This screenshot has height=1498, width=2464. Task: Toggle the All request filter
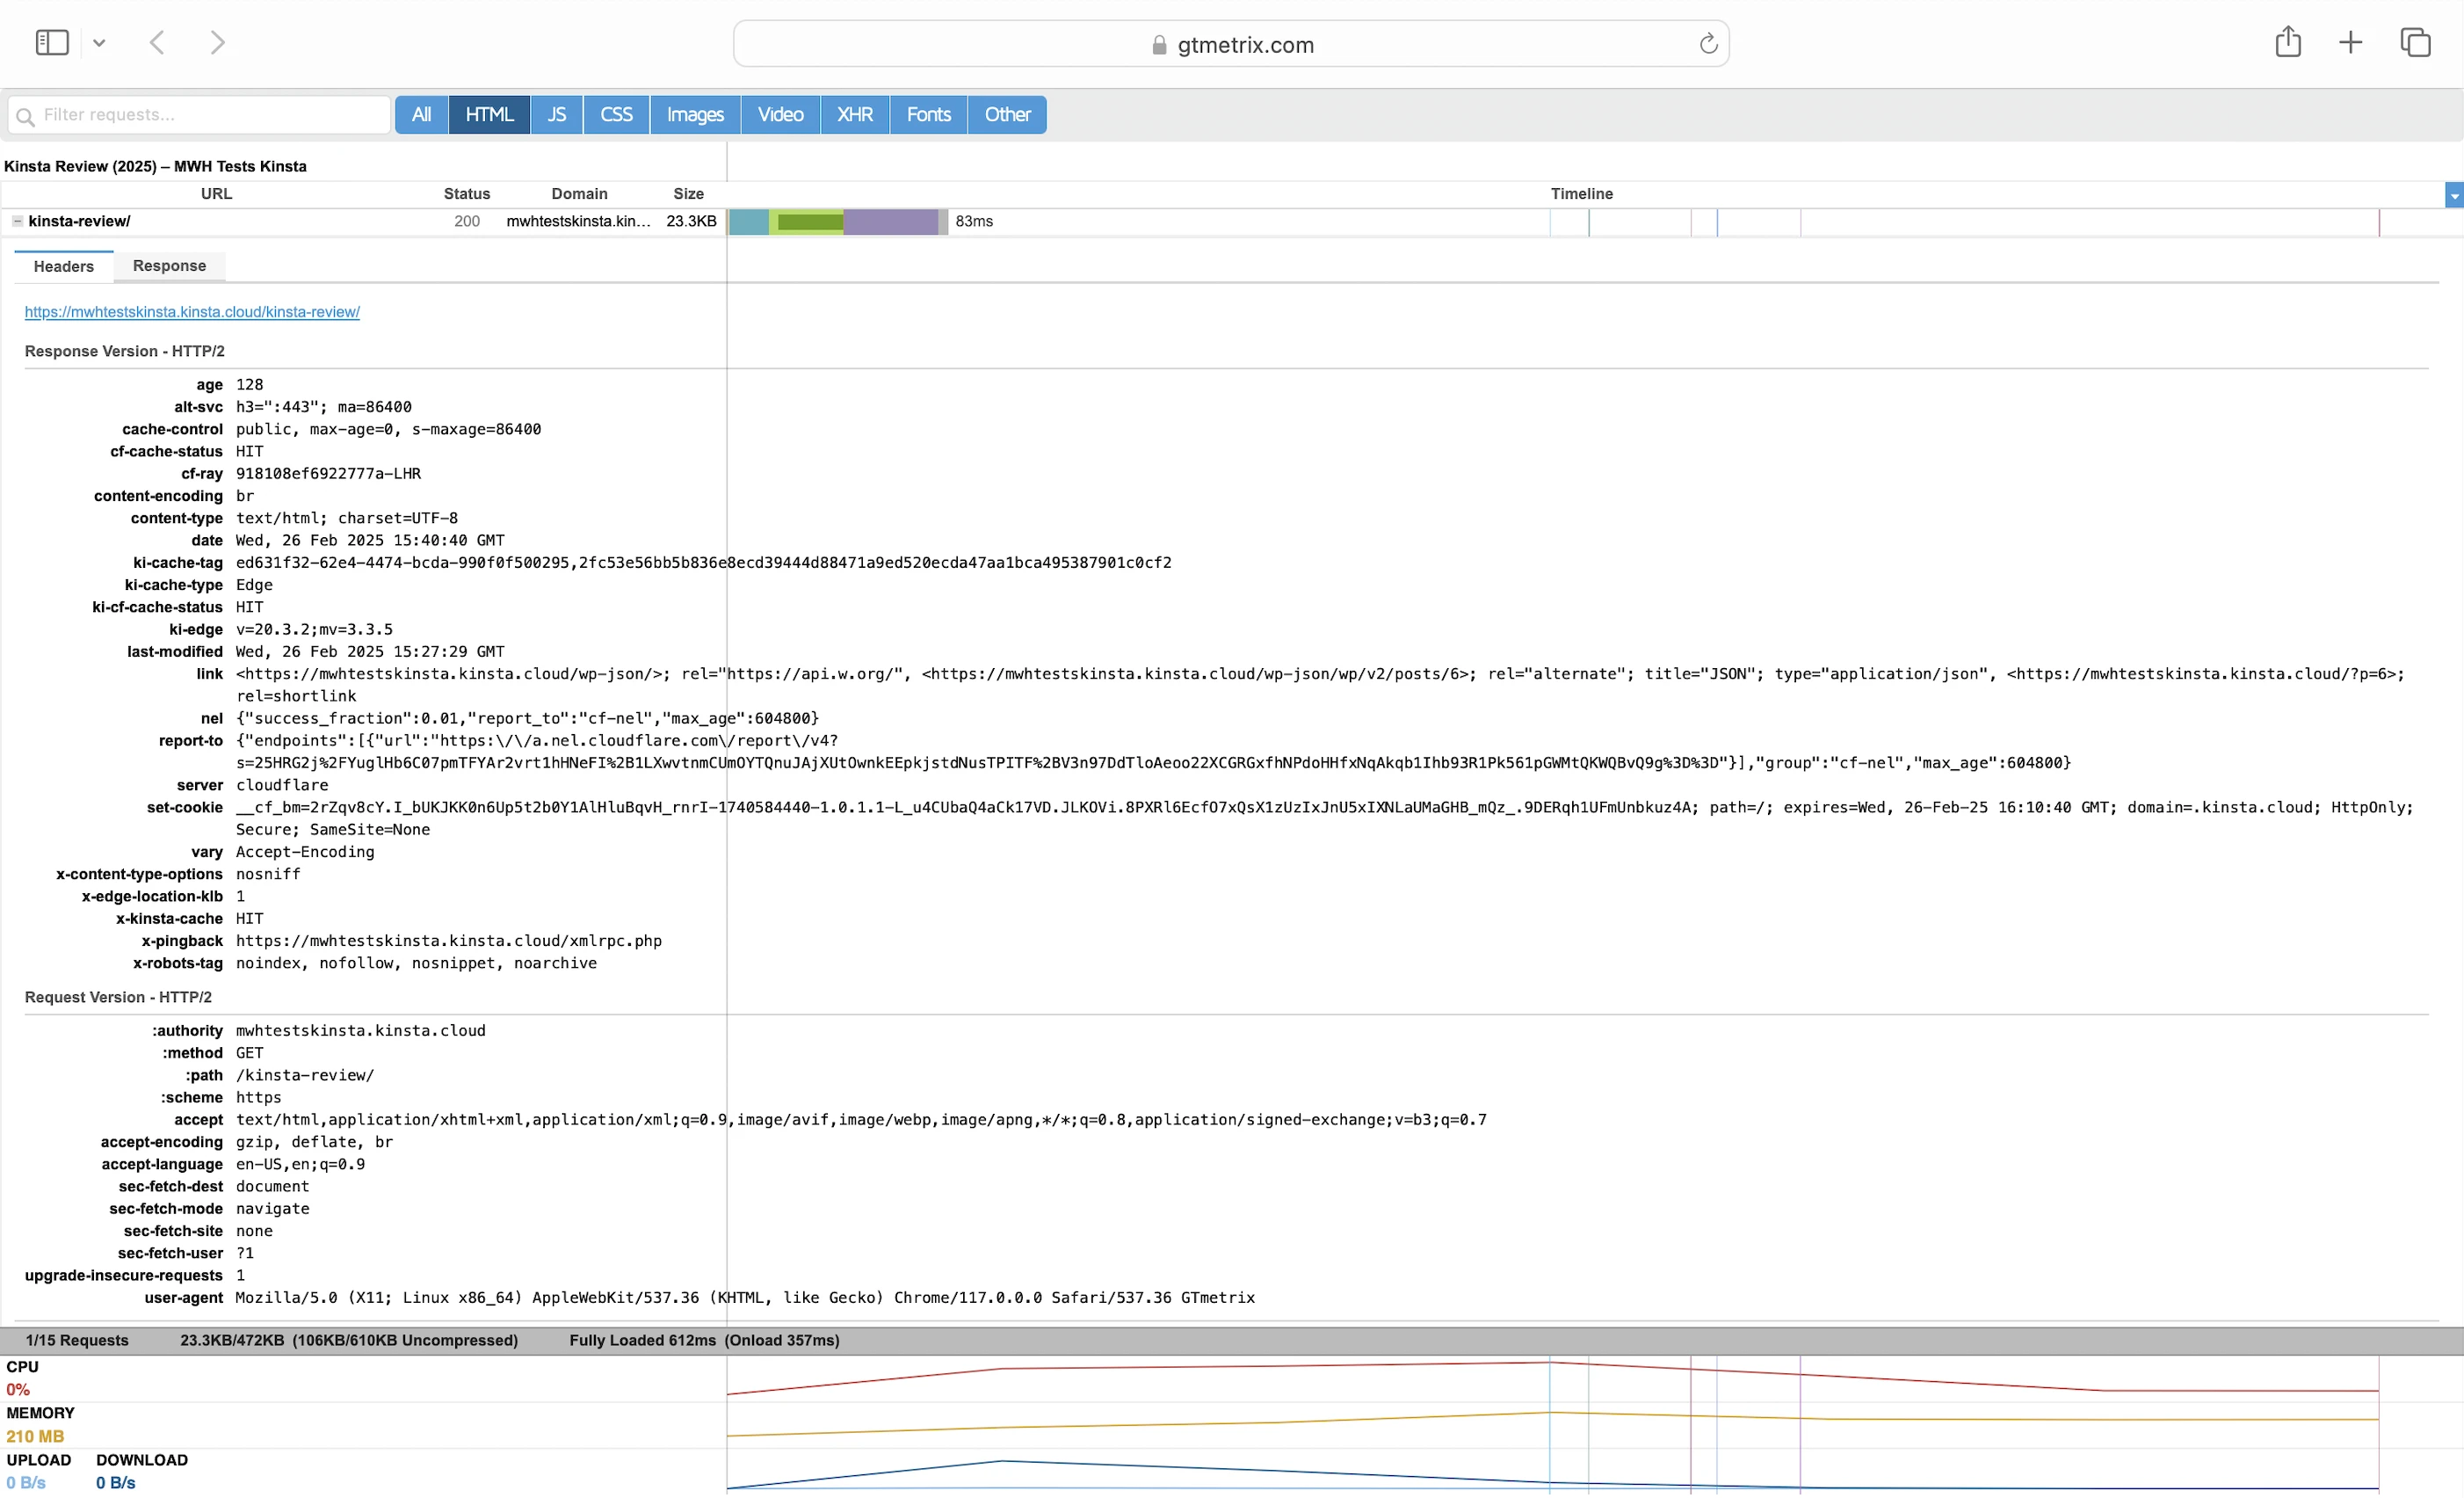421,115
